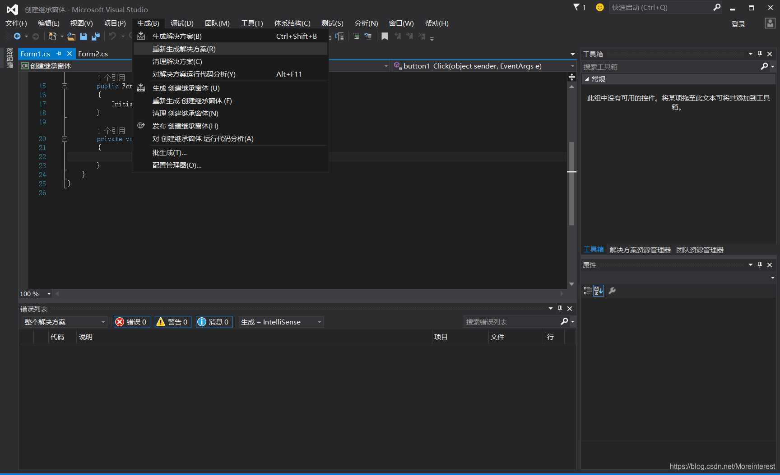The image size is (780, 475).
Task: Select 发布 创建继承窗体(H) menu item
Action: 230,126
